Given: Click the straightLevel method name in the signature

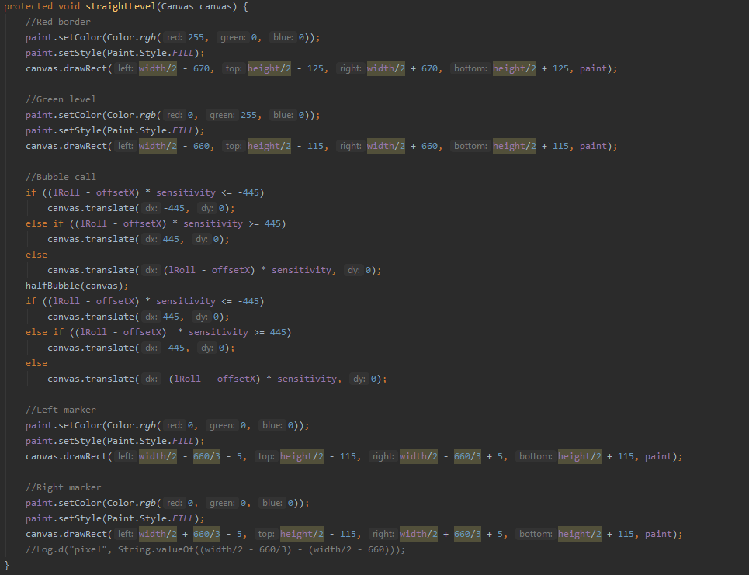Looking at the screenshot, I should (120, 6).
